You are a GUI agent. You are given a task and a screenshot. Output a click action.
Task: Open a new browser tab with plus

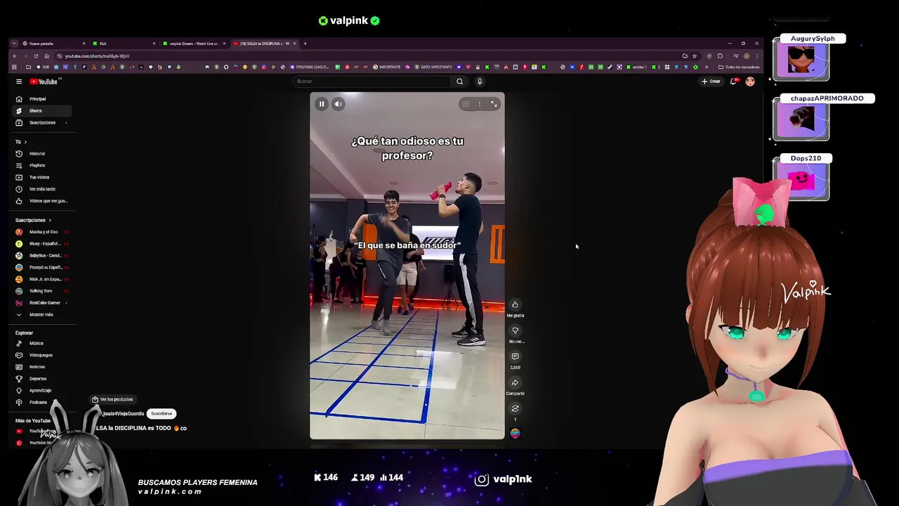point(305,44)
